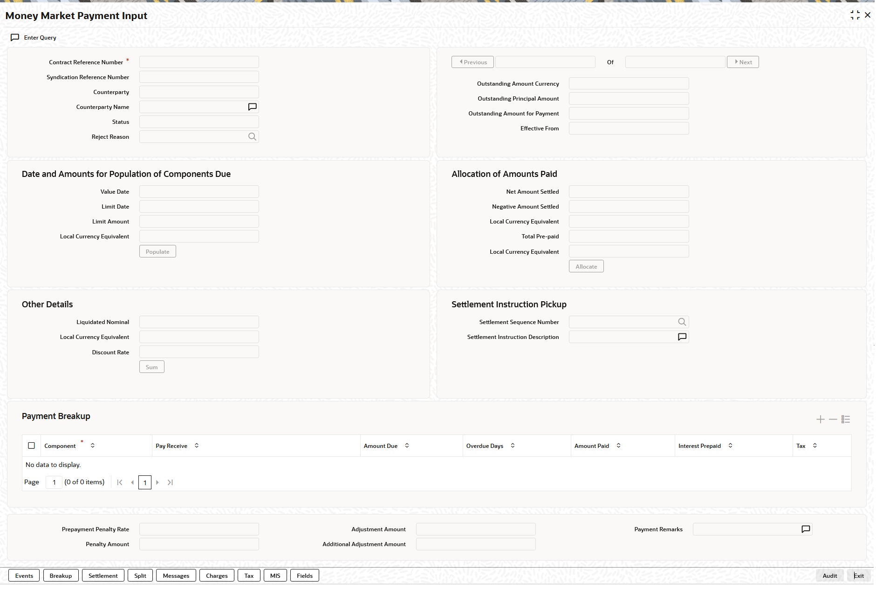Image resolution: width=876 pixels, height=609 pixels.
Task: Focus the Limit Date field
Action: [x=199, y=207]
